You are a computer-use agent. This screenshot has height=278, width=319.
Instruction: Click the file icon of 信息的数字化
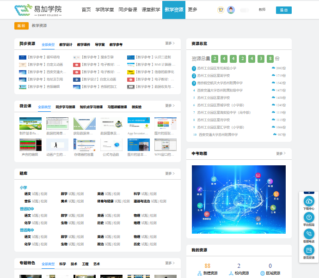tap(131, 72)
